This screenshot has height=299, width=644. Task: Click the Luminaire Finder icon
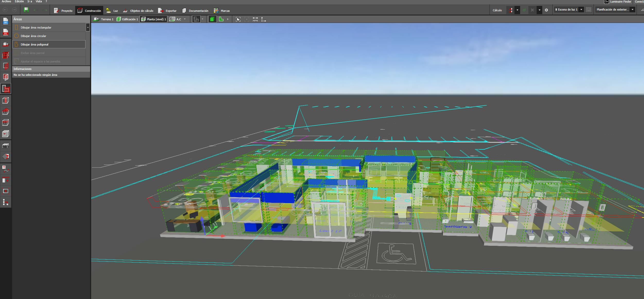[606, 2]
